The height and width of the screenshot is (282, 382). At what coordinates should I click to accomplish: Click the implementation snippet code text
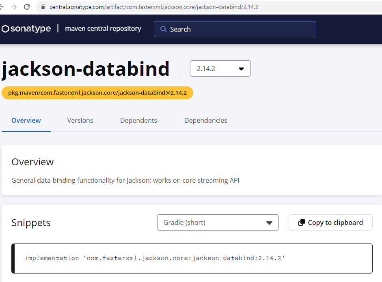pyautogui.click(x=155, y=258)
